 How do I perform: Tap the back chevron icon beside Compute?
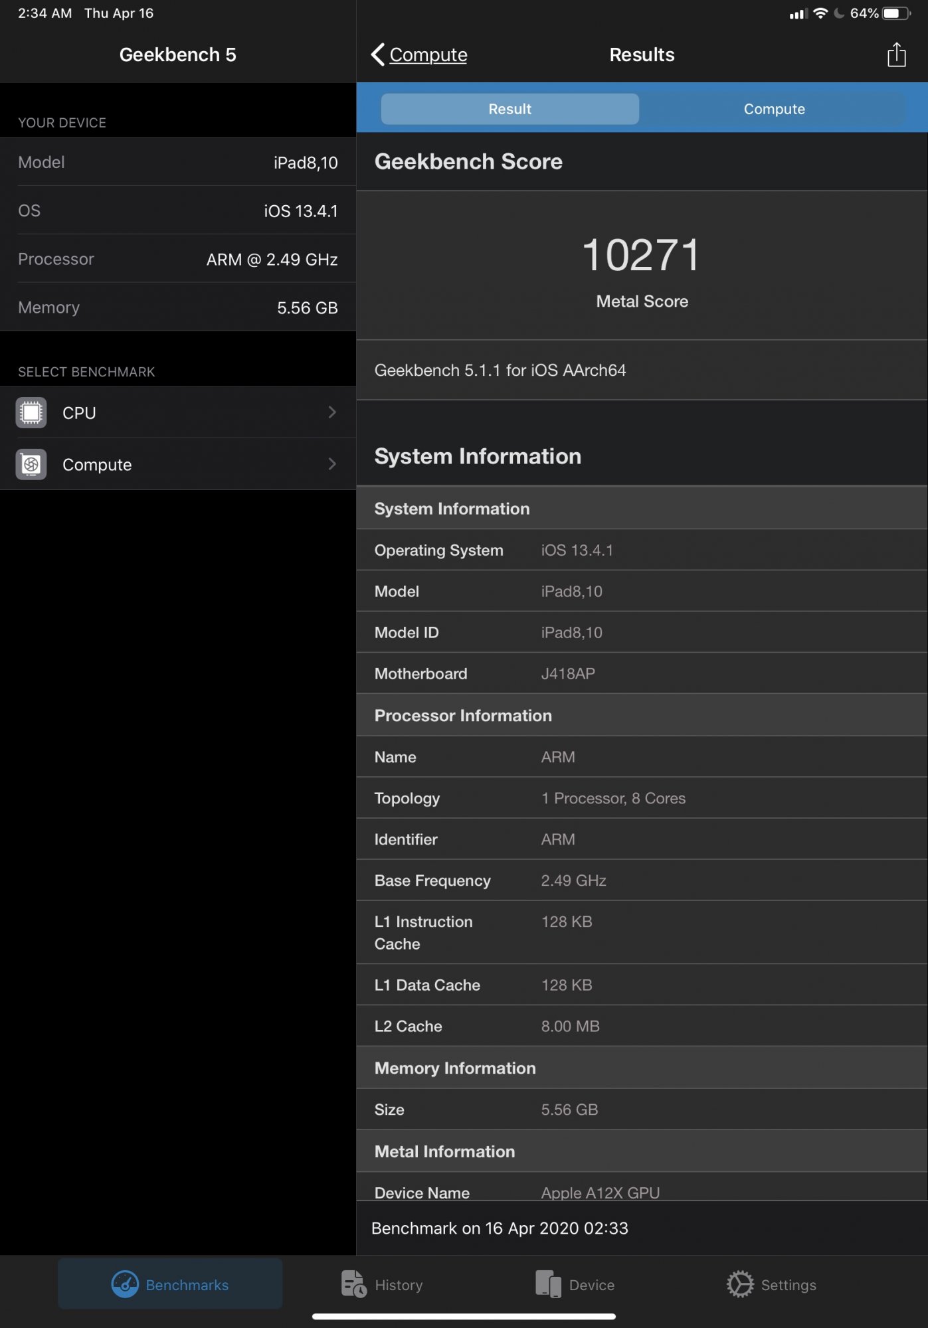pyautogui.click(x=377, y=54)
